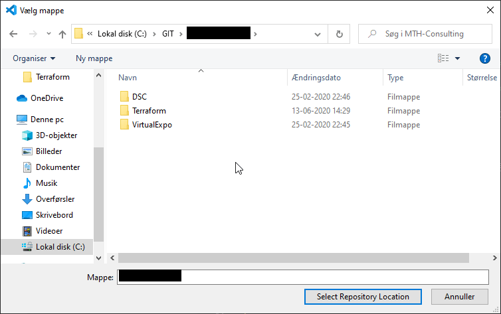This screenshot has height=314, width=501.
Task: Click Filmappe type of DSC row
Action: (403, 97)
